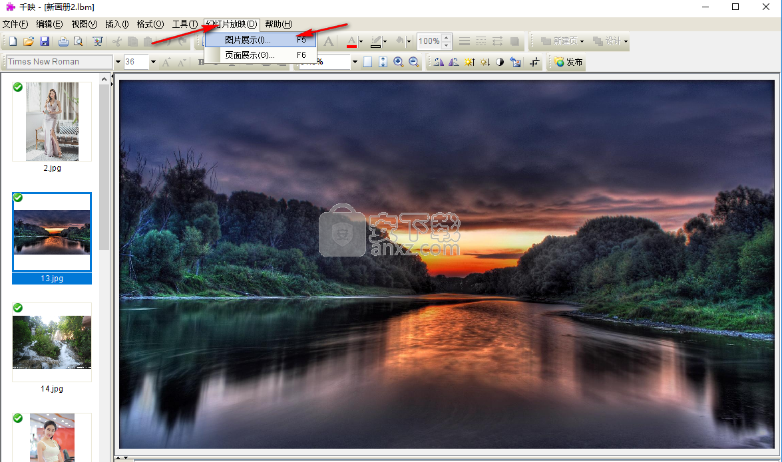Click the fill color bucket icon
This screenshot has width=782, height=462.
(400, 41)
